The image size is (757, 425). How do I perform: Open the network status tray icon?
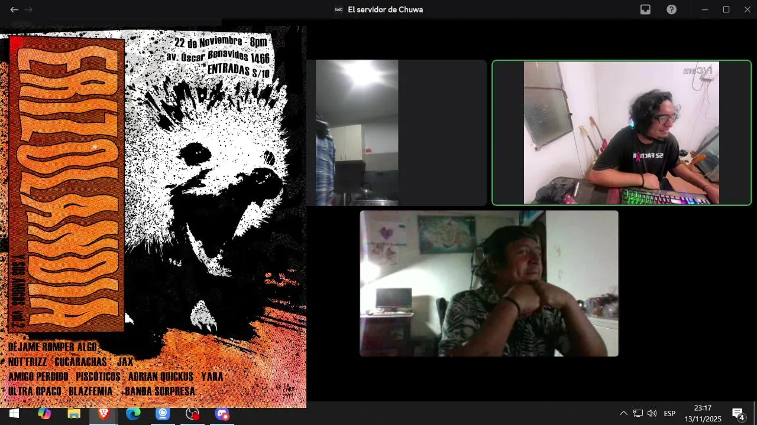[x=638, y=414]
